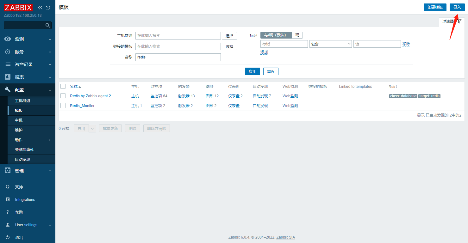
Task: Click 选择 next to 链接的模板
Action: pyautogui.click(x=229, y=46)
